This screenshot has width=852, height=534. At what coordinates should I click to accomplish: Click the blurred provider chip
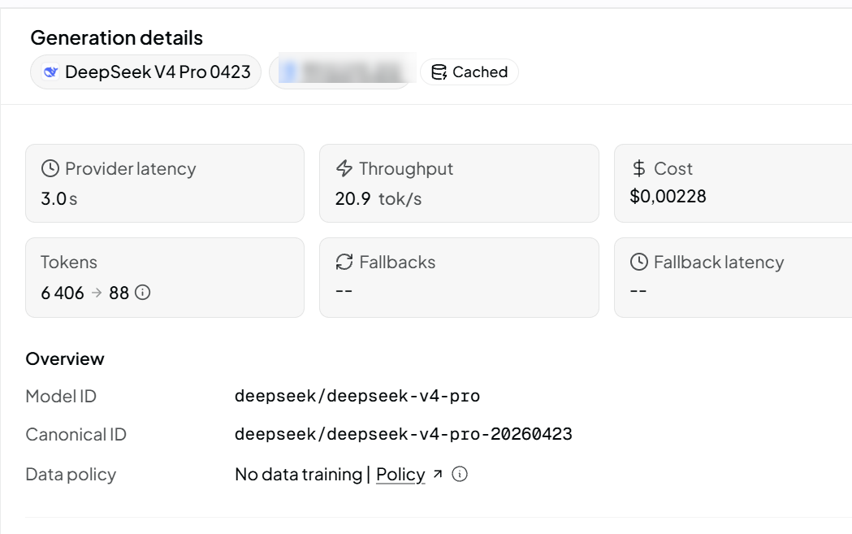coord(343,72)
